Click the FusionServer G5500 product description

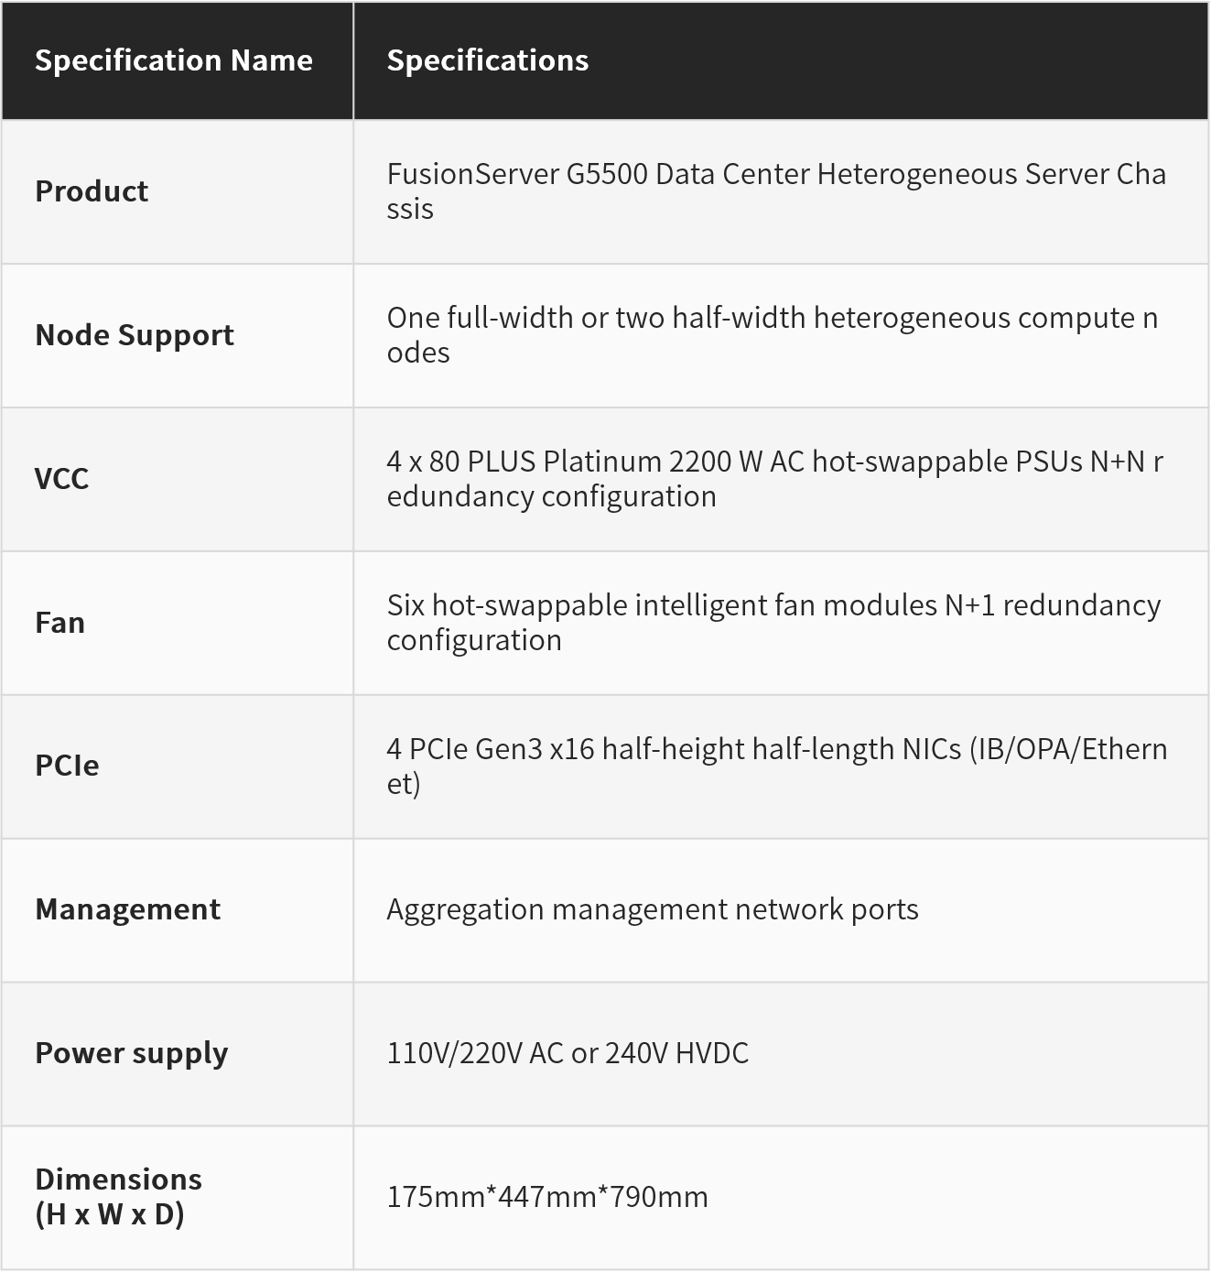point(776,191)
